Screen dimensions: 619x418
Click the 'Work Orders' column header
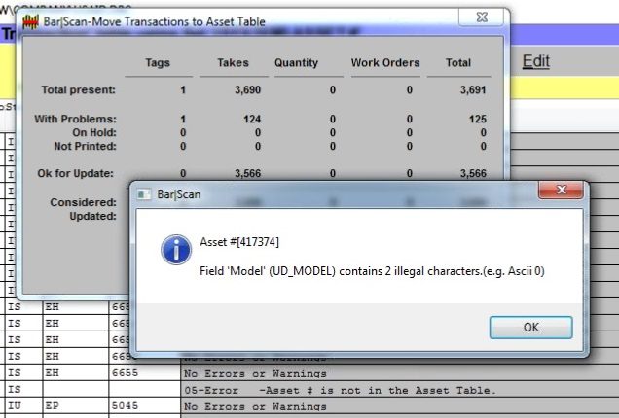click(385, 62)
